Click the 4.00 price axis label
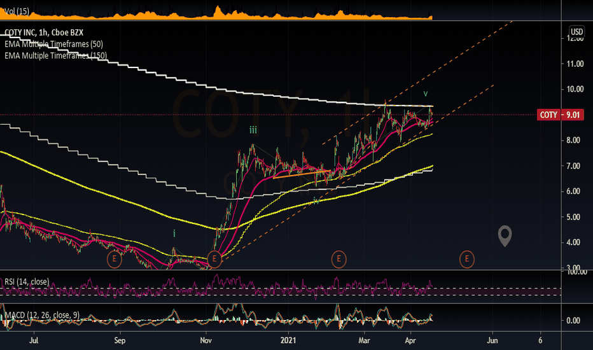The image size is (593, 350). coord(573,242)
